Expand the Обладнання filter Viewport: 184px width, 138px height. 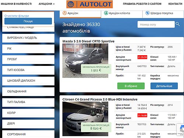28,92
